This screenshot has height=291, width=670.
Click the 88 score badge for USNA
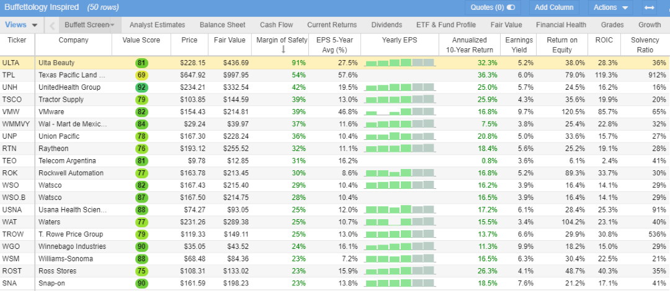click(141, 210)
